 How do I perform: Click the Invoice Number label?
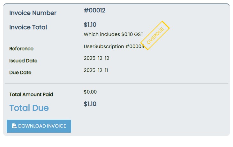pos(33,13)
